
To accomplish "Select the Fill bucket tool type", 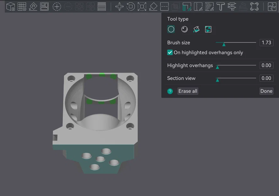I will click(x=196, y=29).
